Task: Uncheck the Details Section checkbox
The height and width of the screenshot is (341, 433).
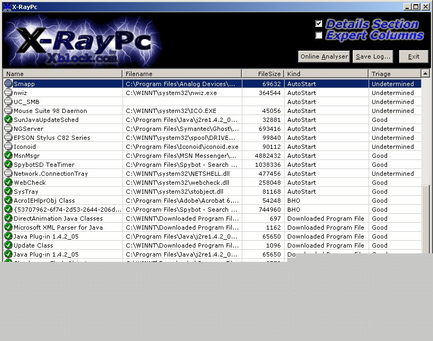Action: pyautogui.click(x=318, y=23)
